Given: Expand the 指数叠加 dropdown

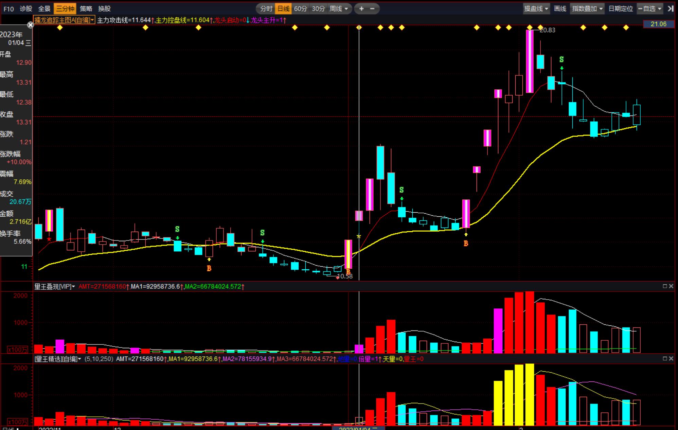Looking at the screenshot, I should [x=587, y=8].
